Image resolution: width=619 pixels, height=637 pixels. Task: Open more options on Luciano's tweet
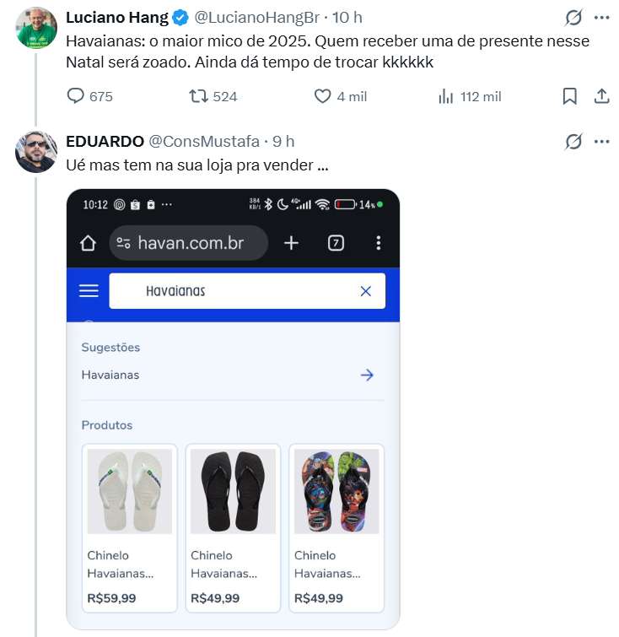[x=601, y=18]
